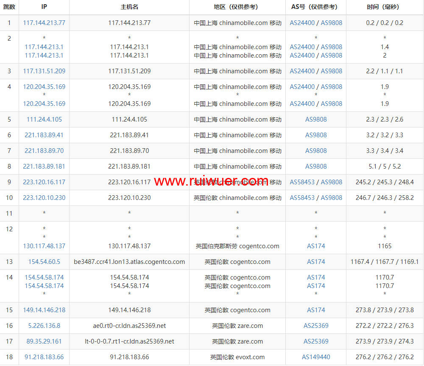Image resolution: width=424 pixels, height=366 pixels.
Task: Click IP link 89.35.29.161
Action: (x=44, y=341)
